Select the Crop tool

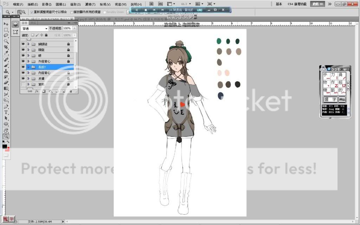6,47
